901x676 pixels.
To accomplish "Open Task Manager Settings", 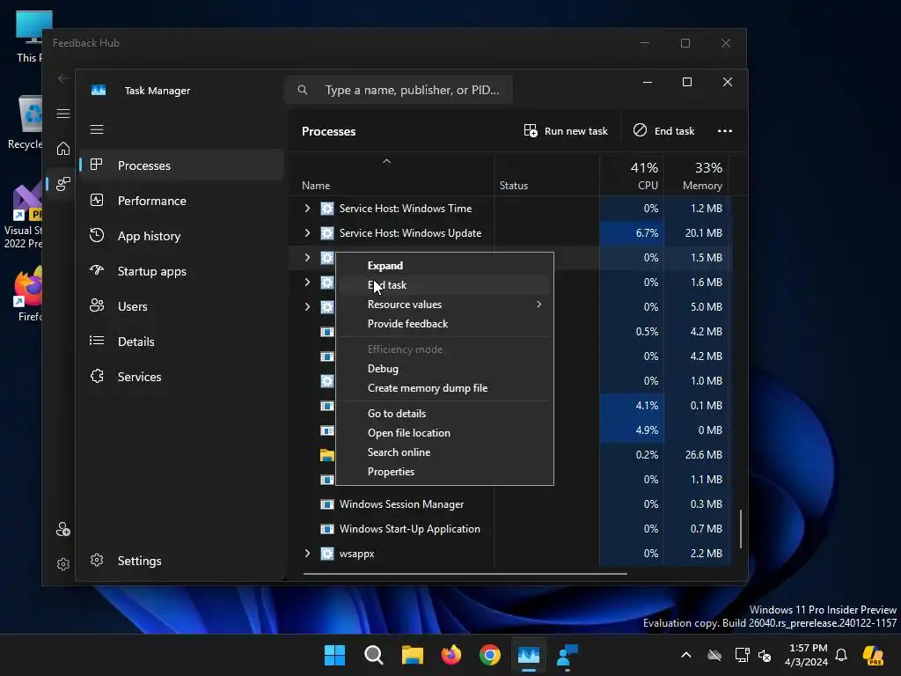I will click(x=181, y=561).
